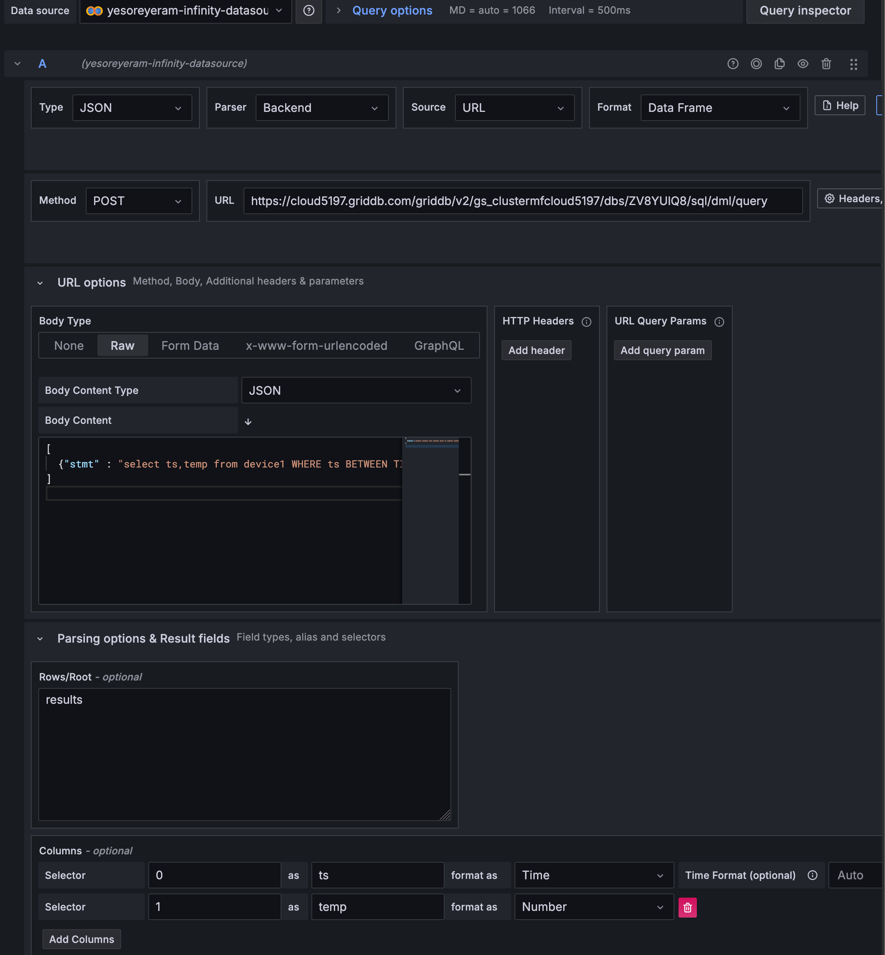The height and width of the screenshot is (955, 885).
Task: Toggle query A visibility eye icon
Action: tap(803, 64)
